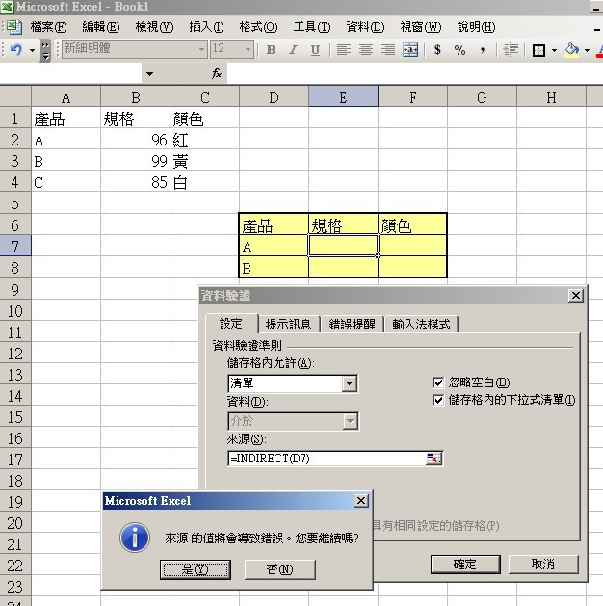The height and width of the screenshot is (606, 603).
Task: Click the collapse dialog range selector icon
Action: (433, 459)
